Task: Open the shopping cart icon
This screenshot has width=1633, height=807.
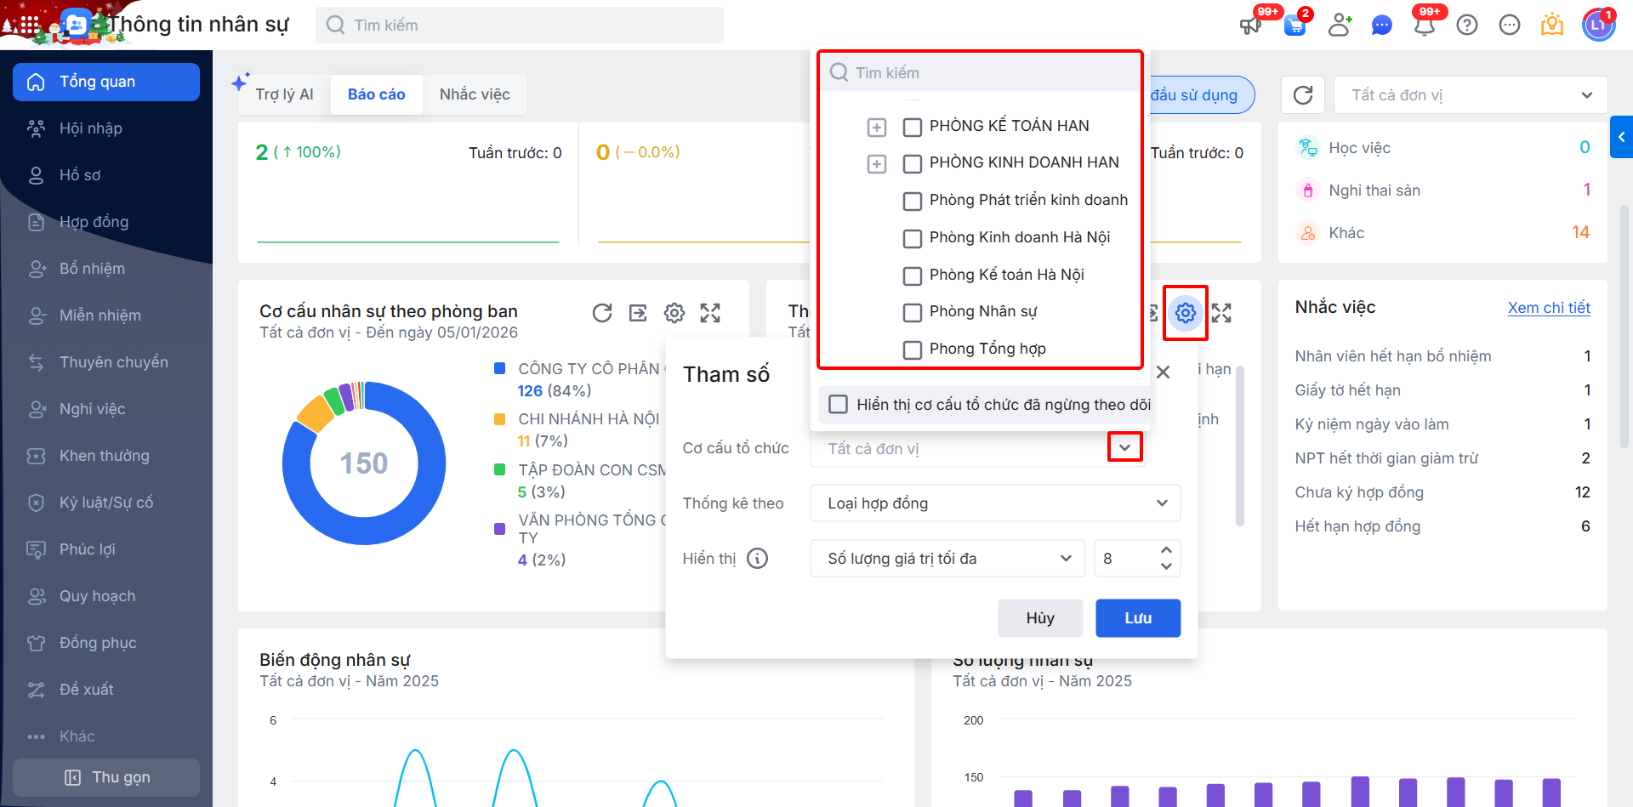Action: click(1294, 25)
